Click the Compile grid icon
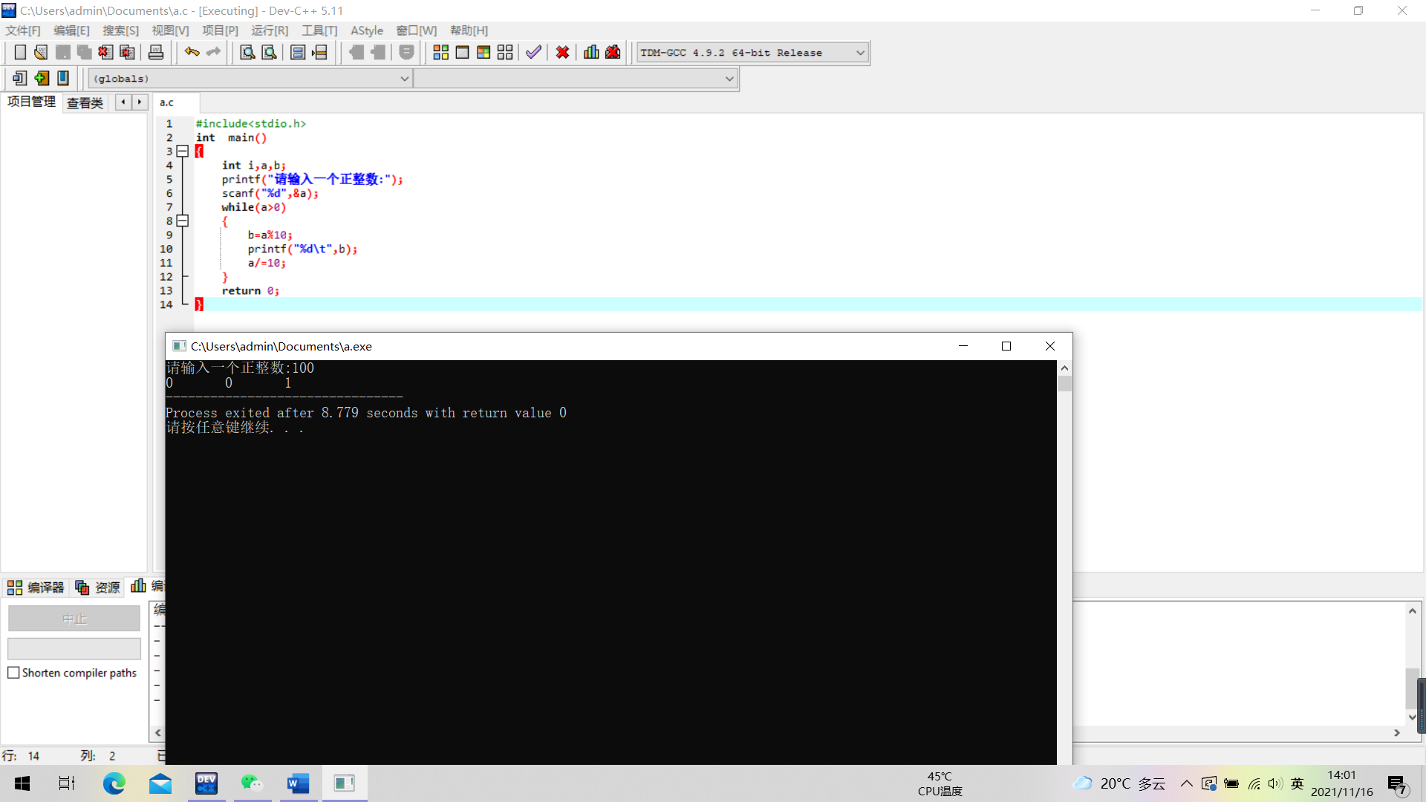Viewport: 1426px width, 802px height. point(440,53)
